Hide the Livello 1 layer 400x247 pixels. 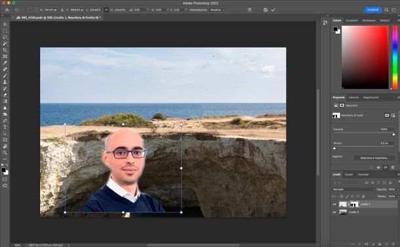click(x=334, y=205)
